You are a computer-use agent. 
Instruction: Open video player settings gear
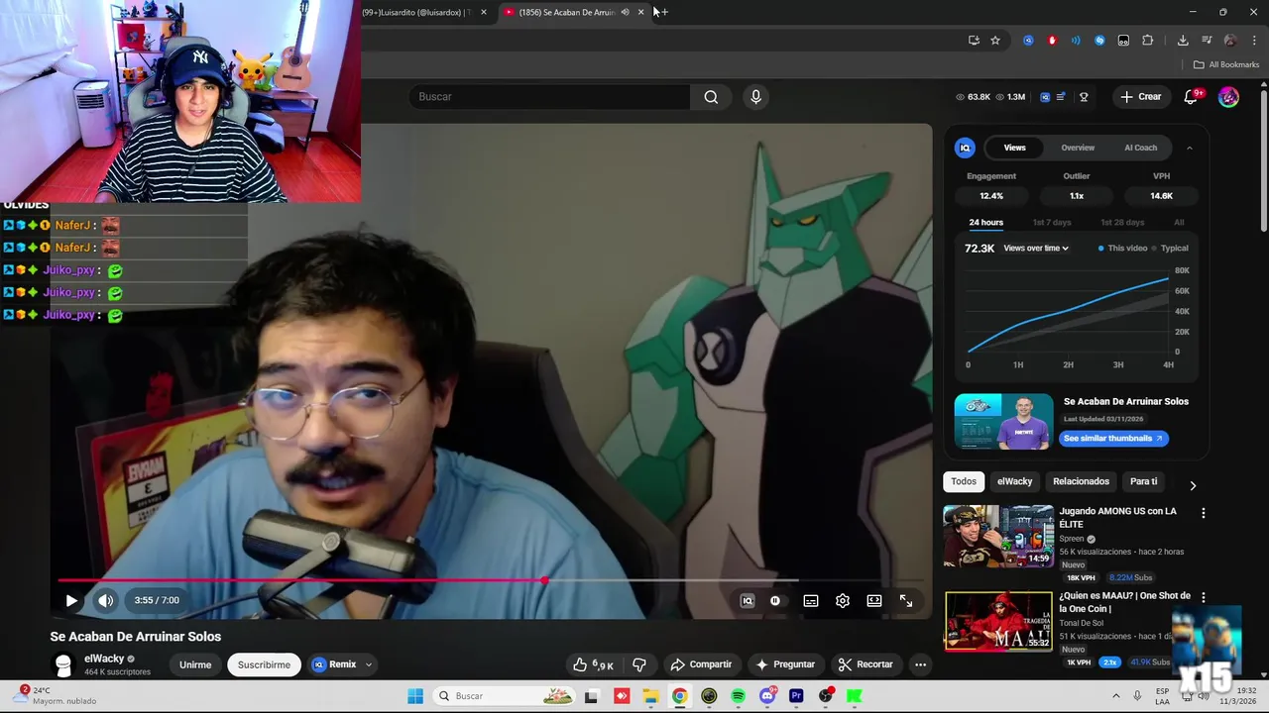click(843, 601)
